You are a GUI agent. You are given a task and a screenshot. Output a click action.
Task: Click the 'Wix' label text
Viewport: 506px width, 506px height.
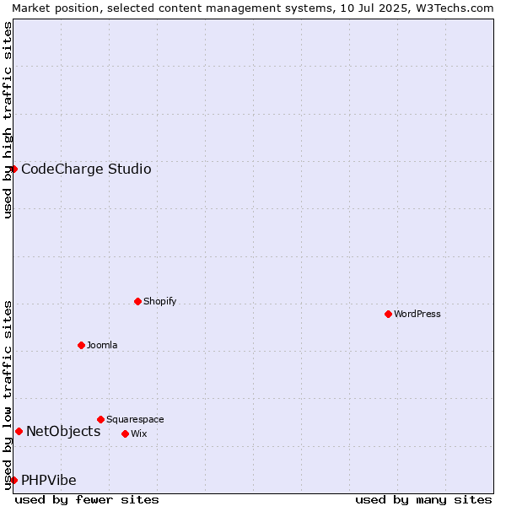coord(139,433)
